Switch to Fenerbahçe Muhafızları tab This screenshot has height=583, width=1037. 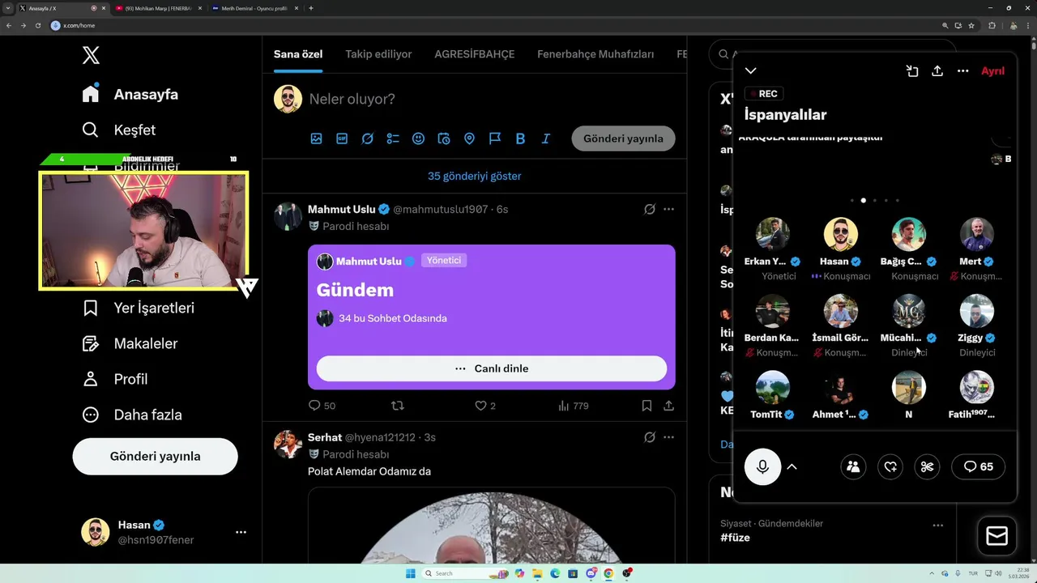tap(595, 54)
